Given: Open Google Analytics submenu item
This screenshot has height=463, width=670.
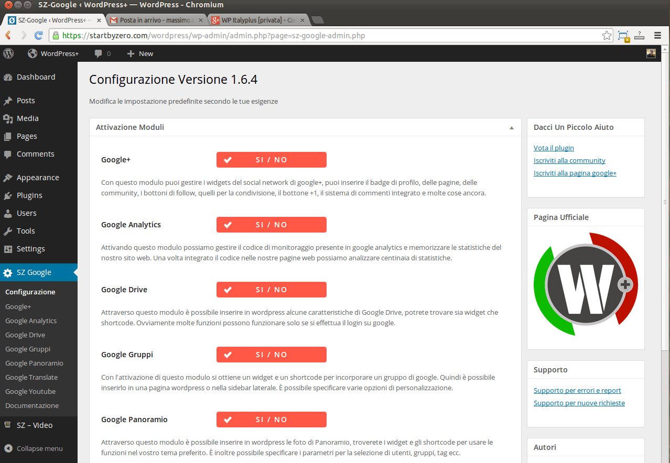Looking at the screenshot, I should coord(31,321).
